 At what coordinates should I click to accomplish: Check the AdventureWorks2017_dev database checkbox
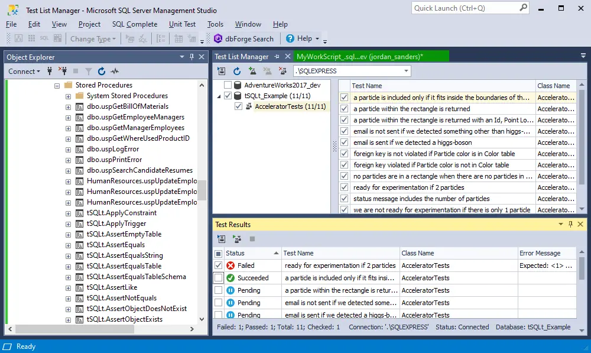228,85
